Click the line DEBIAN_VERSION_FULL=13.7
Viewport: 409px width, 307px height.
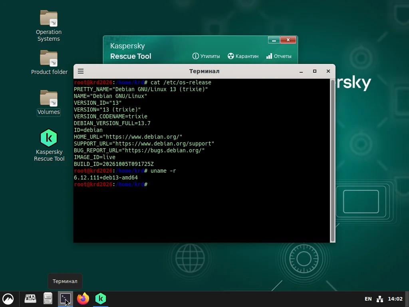(112, 123)
